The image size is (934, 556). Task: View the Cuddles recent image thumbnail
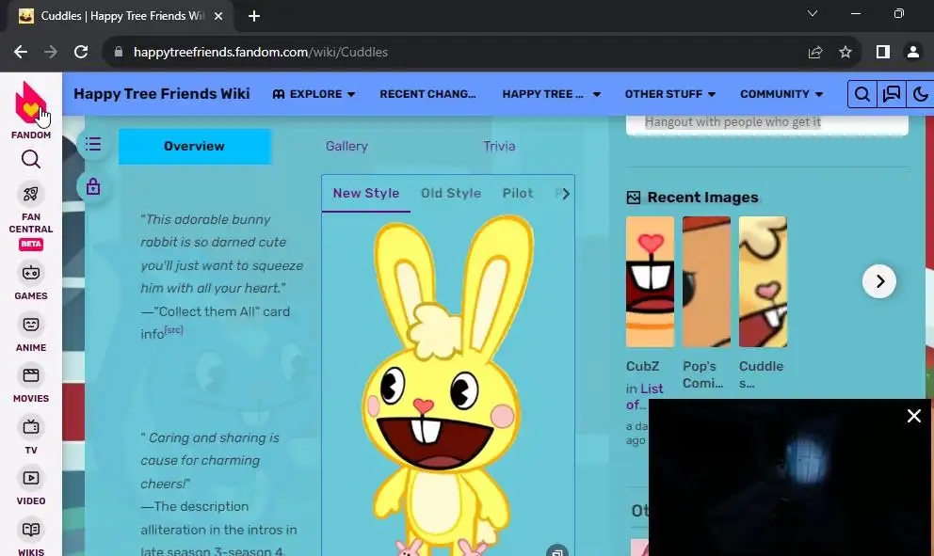[x=763, y=281]
